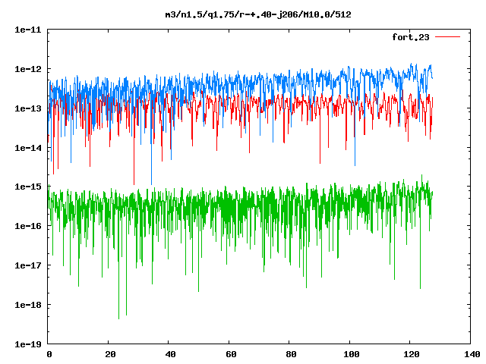Click the 1e-19 y-axis label

click(x=28, y=344)
